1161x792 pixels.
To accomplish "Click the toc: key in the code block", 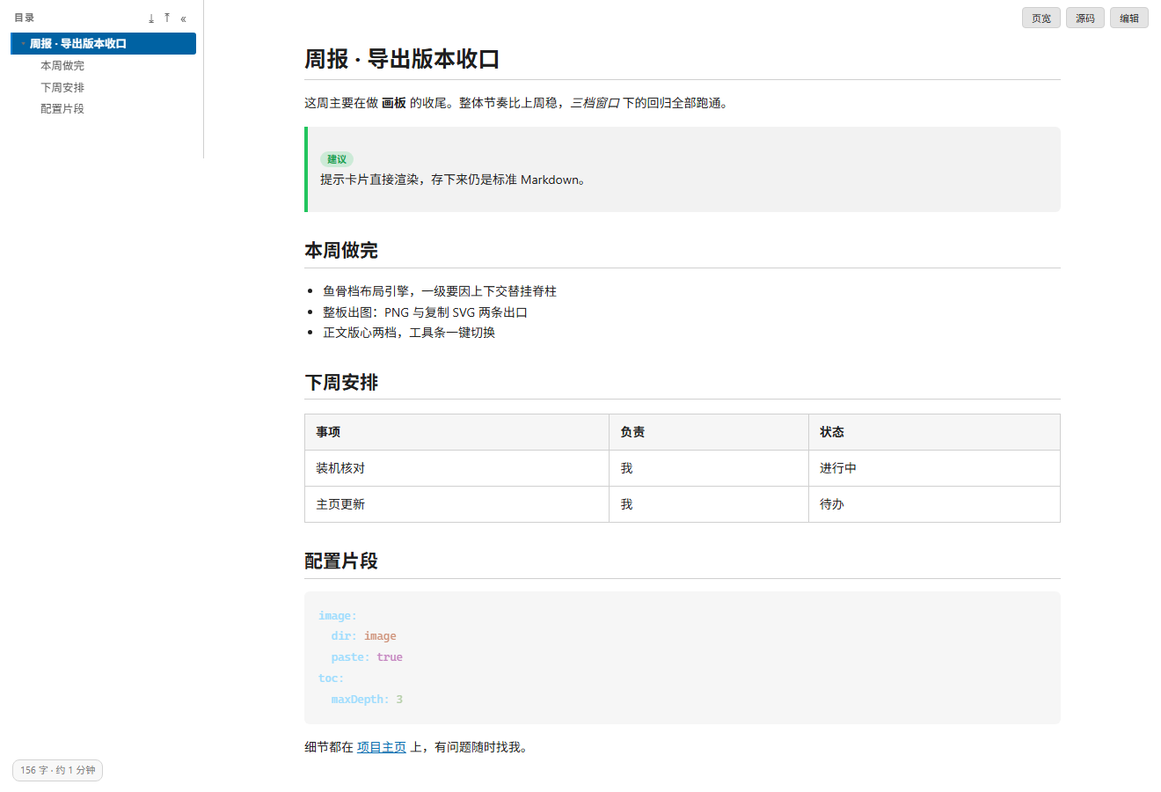I will coord(332,678).
